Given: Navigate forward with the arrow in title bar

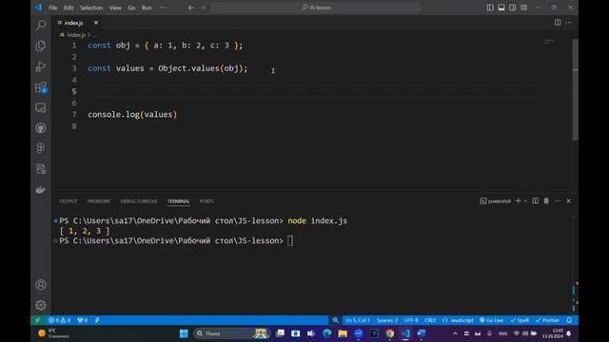Looking at the screenshot, I should pos(203,8).
